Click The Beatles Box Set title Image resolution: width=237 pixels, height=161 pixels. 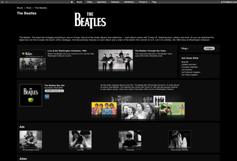coord(54,85)
